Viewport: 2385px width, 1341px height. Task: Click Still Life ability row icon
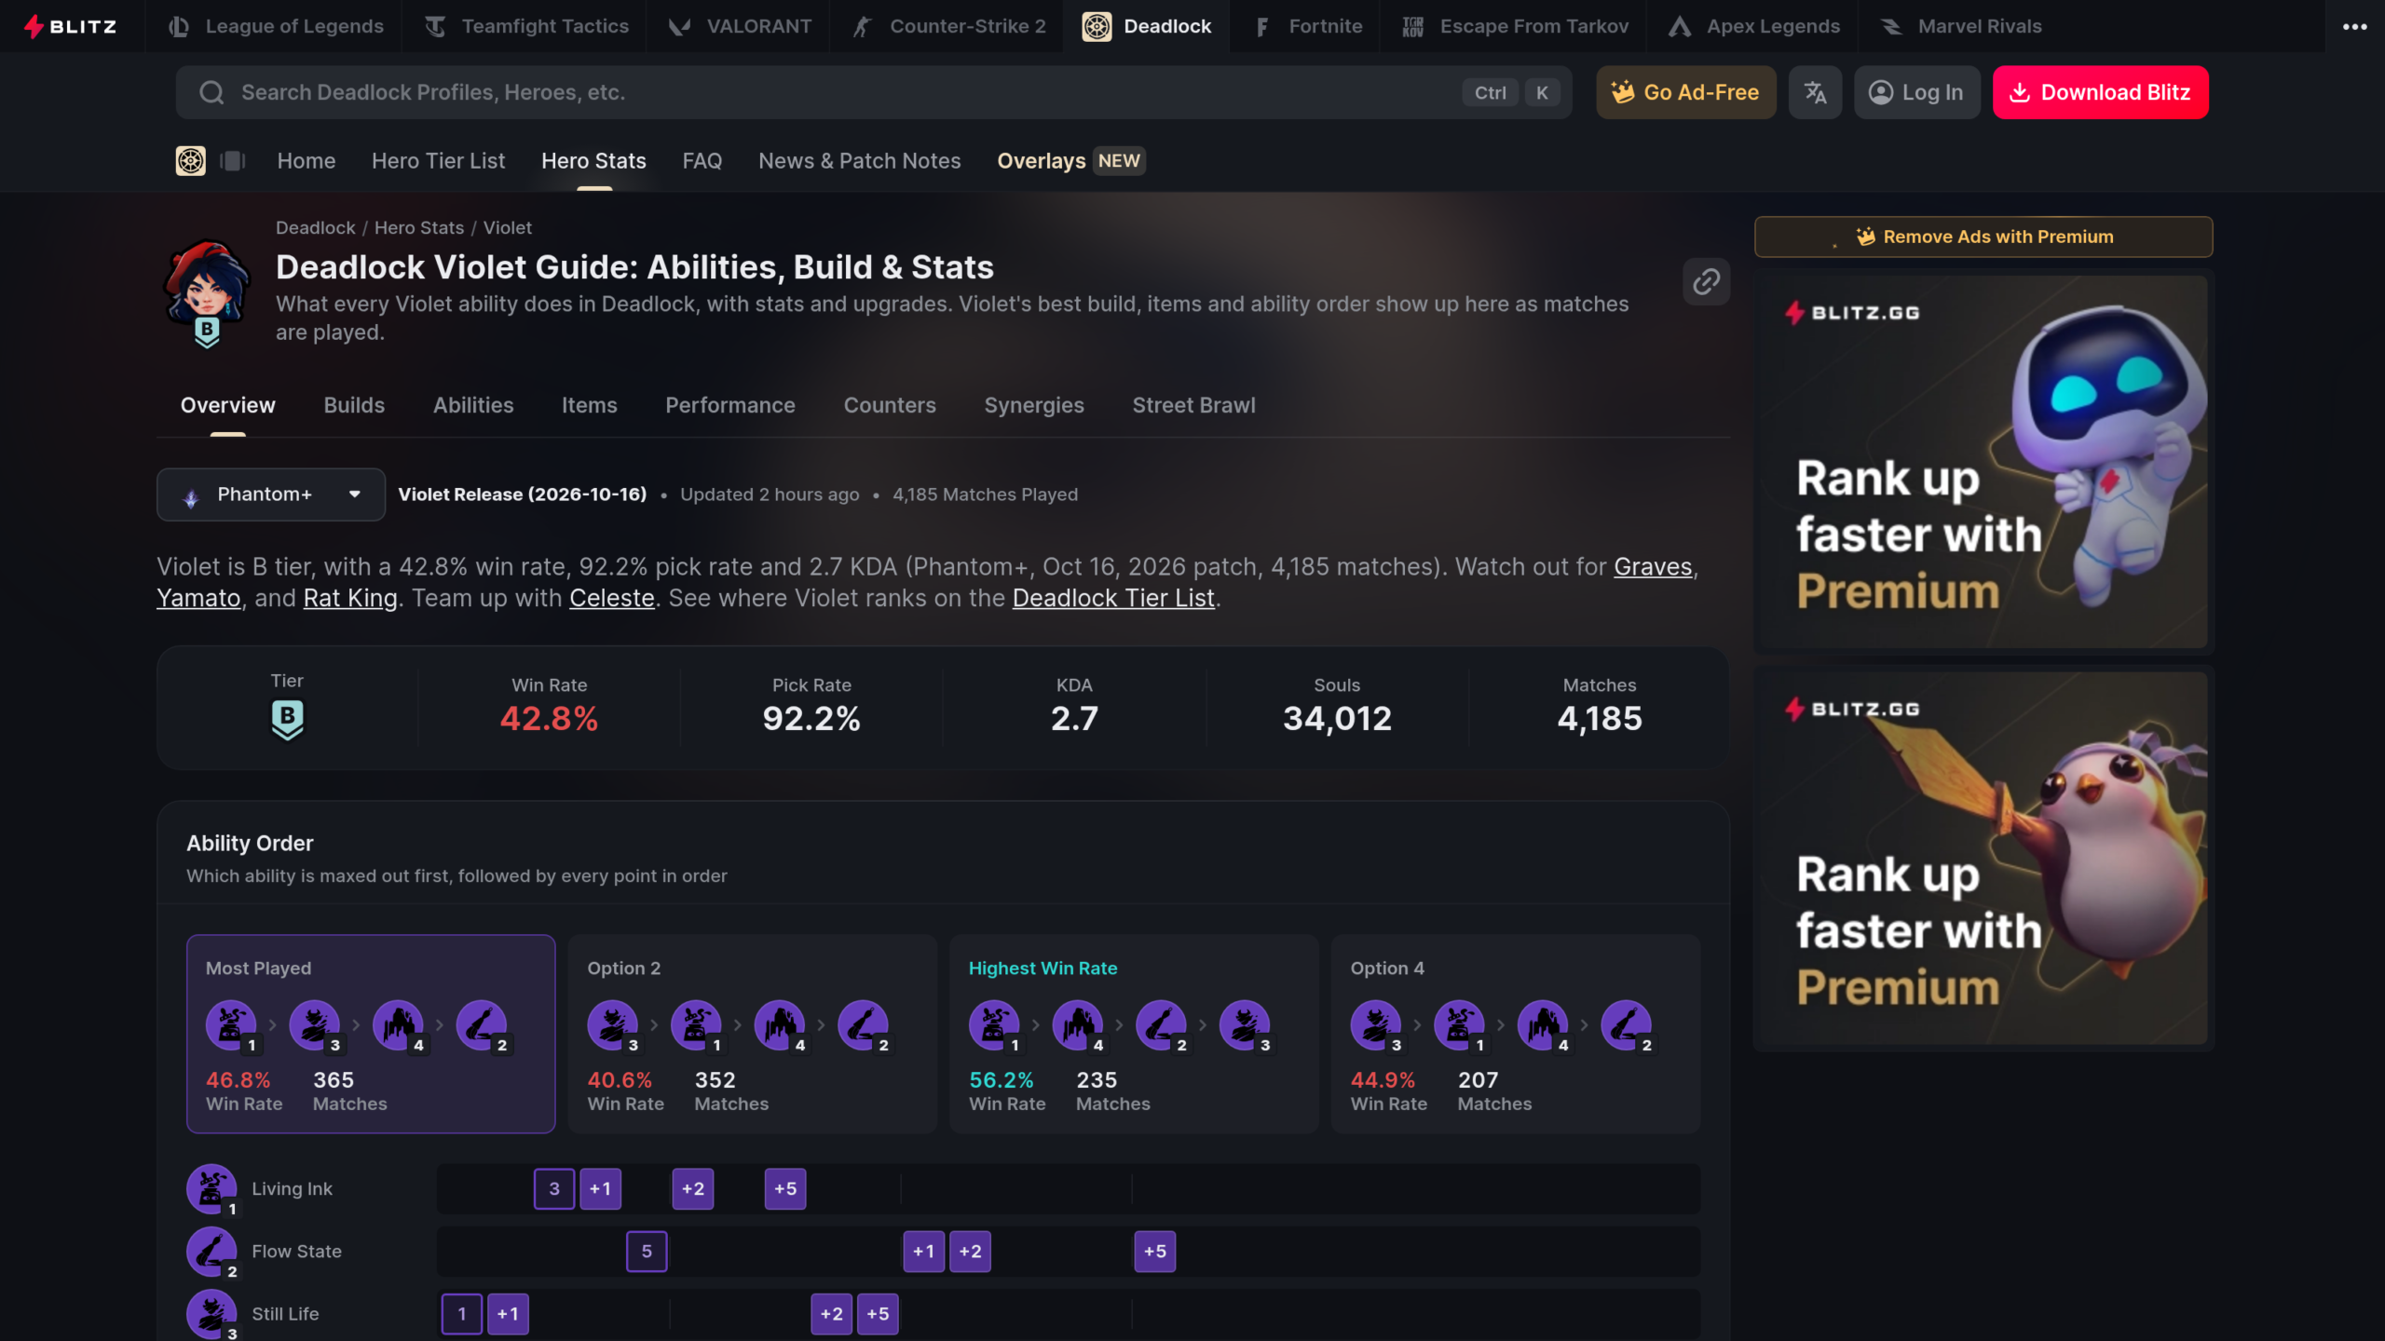pos(211,1314)
